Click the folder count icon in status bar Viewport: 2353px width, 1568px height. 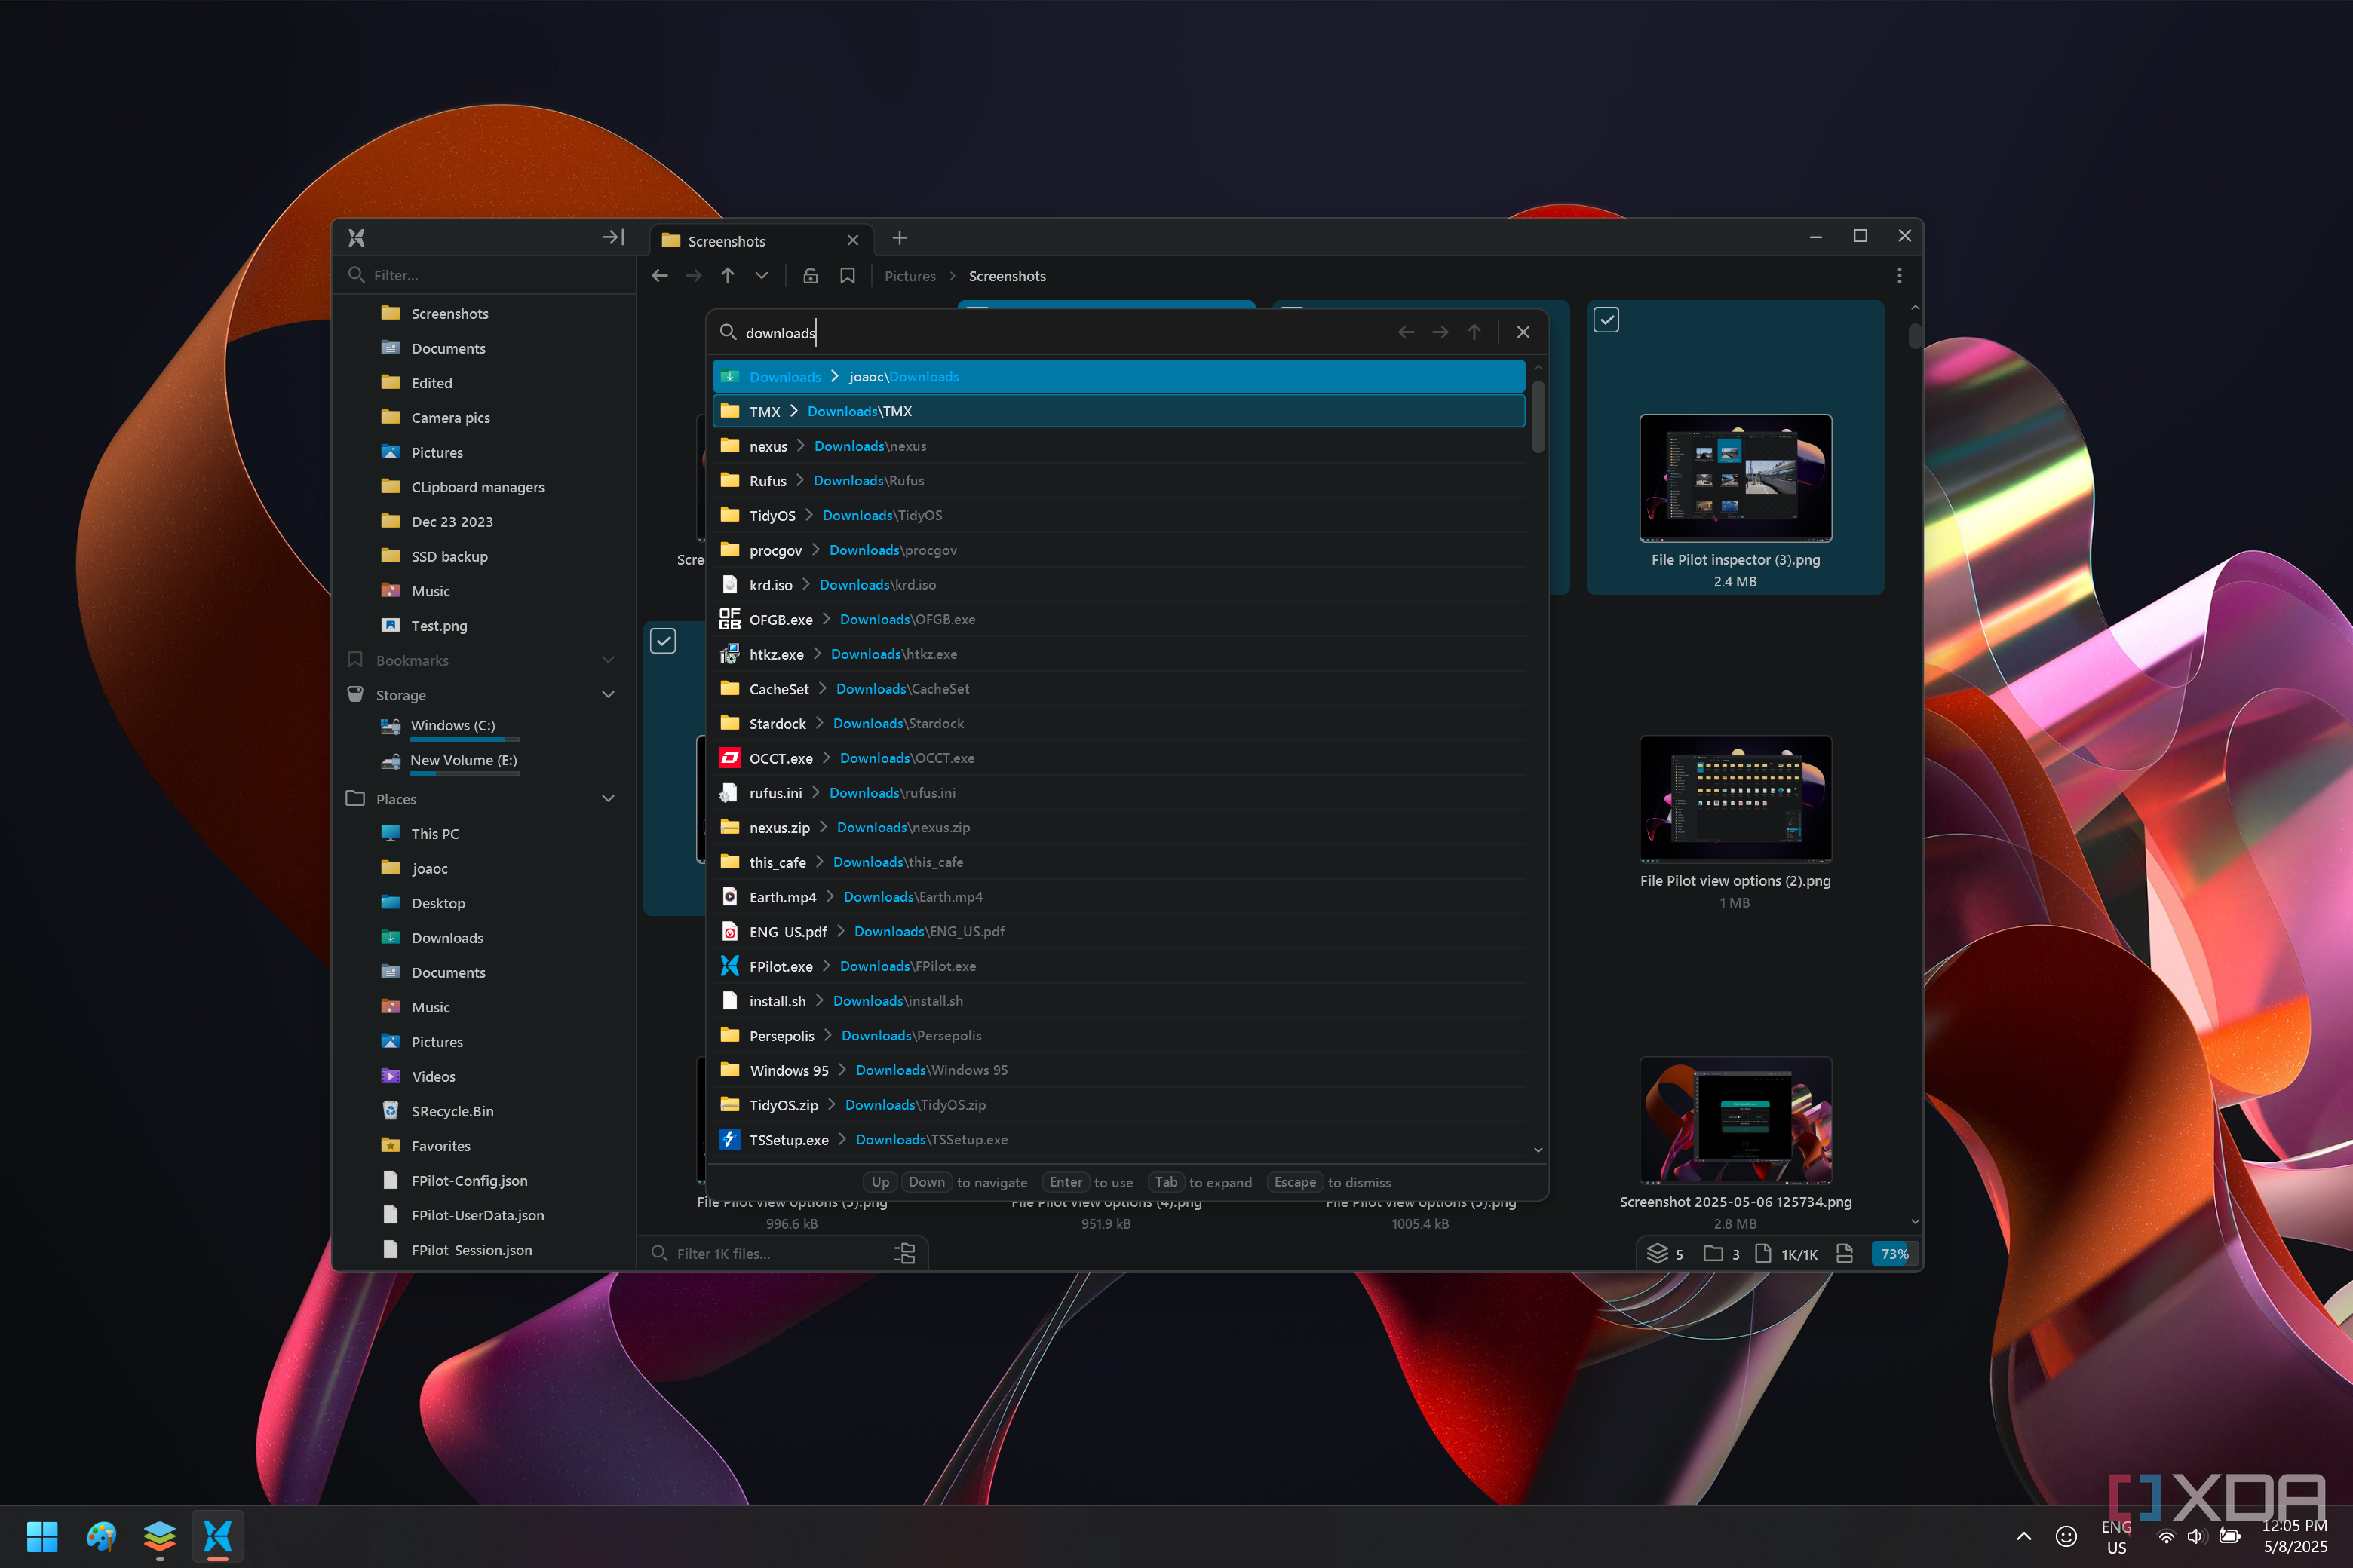click(1713, 1253)
